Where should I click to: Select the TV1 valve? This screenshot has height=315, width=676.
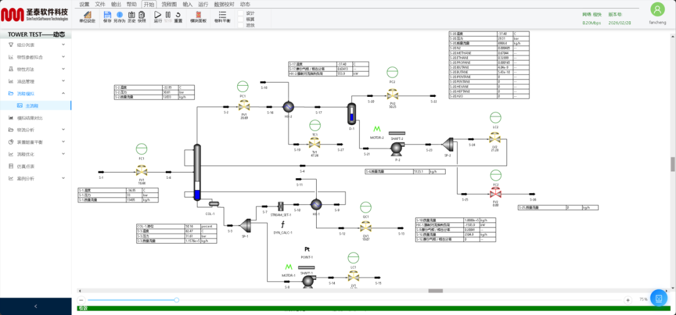click(315, 144)
